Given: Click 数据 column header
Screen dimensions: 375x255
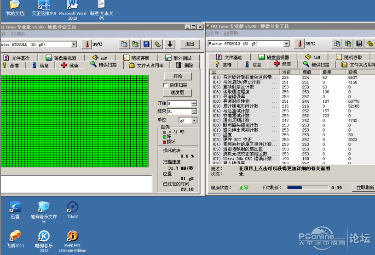Looking at the screenshot, I should point(361,72).
